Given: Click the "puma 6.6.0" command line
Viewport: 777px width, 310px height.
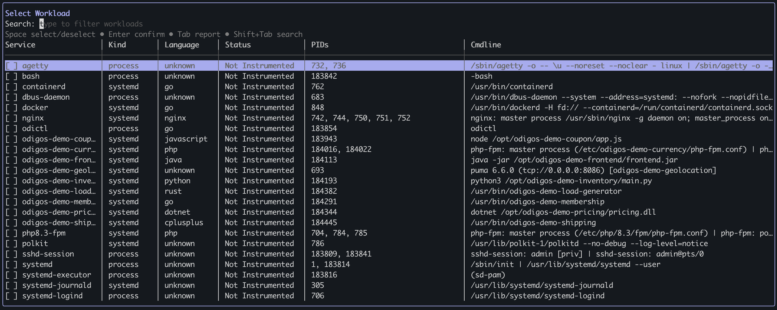Looking at the screenshot, I should pyautogui.click(x=594, y=170).
